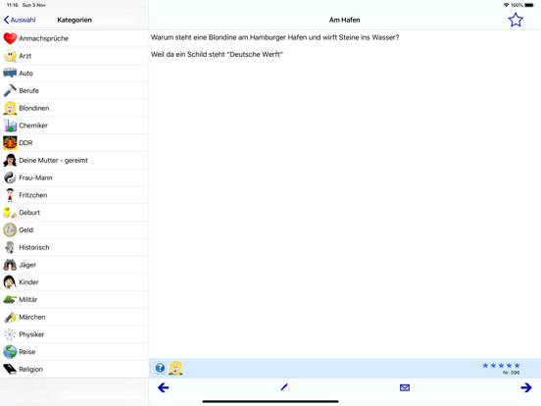
Task: Click the Am Hafen title
Action: [x=344, y=20]
